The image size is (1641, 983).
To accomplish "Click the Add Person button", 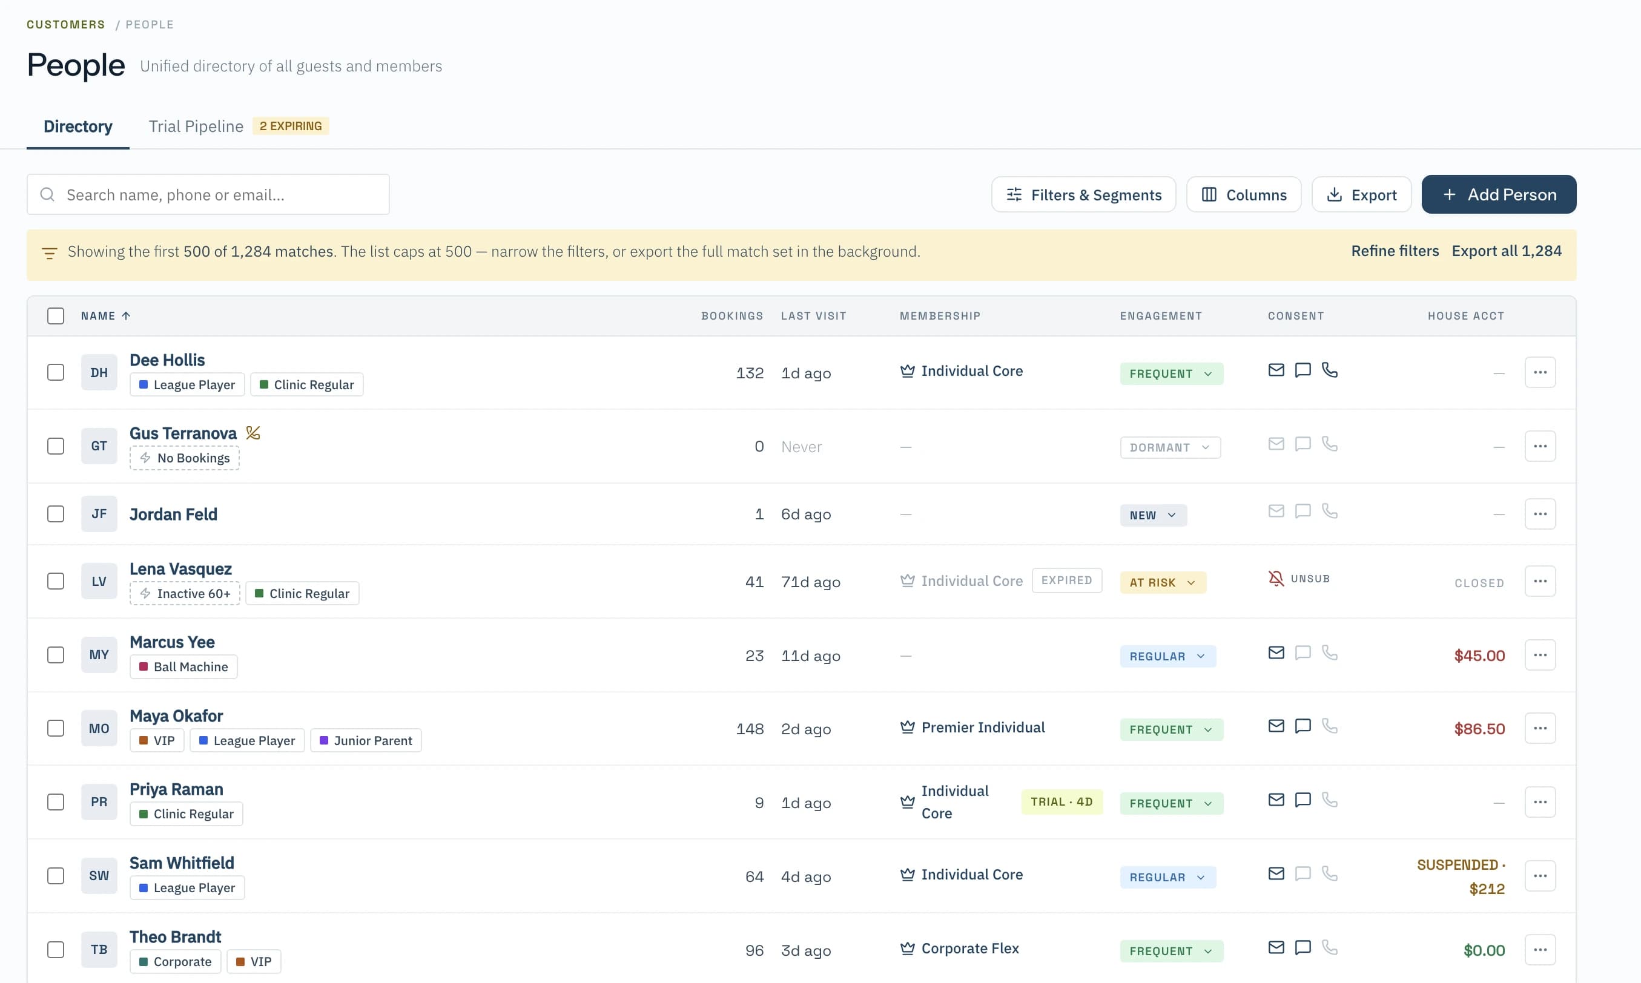I will click(1499, 194).
